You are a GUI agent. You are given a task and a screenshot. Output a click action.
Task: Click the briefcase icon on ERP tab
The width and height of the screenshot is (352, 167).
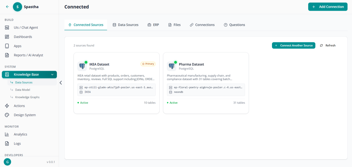[x=149, y=25]
